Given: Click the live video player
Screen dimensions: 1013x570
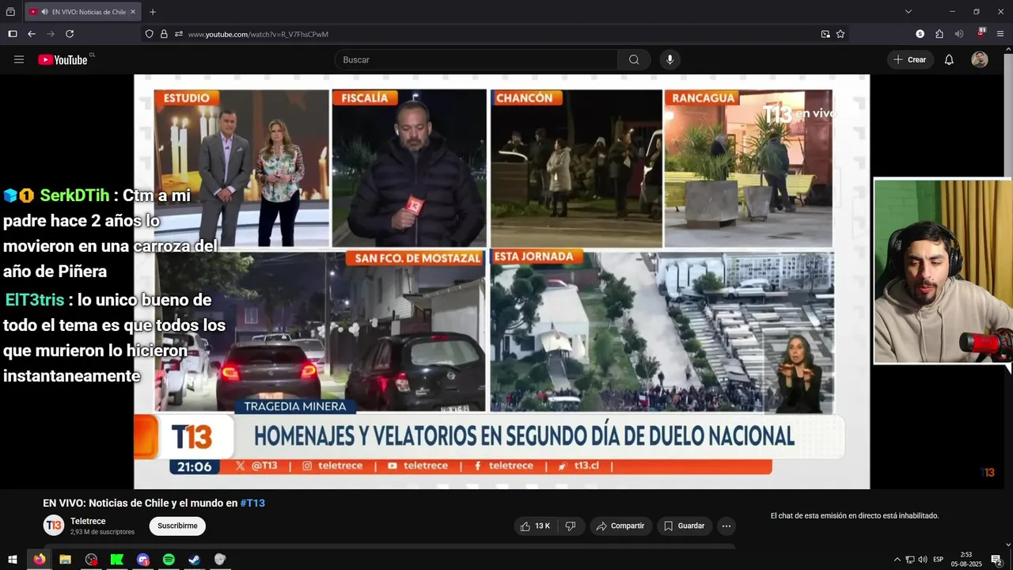Looking at the screenshot, I should click(502, 282).
